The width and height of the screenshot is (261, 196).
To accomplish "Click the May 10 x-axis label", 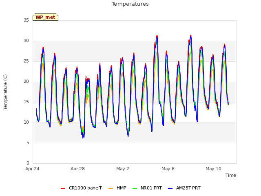I will coord(213,169).
